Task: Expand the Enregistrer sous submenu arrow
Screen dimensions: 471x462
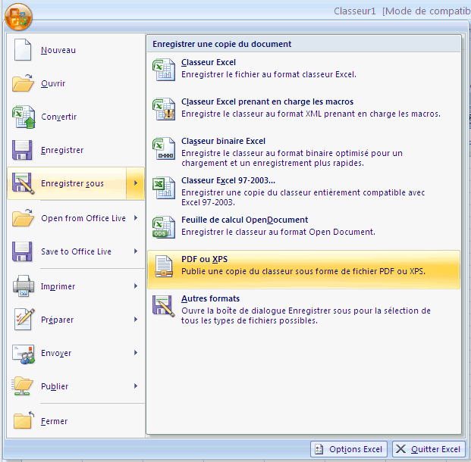Action: point(136,183)
